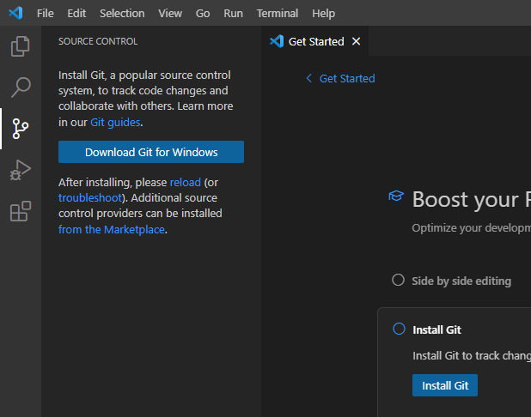Open the troubleshoot link
This screenshot has width=531, height=417.
click(90, 197)
